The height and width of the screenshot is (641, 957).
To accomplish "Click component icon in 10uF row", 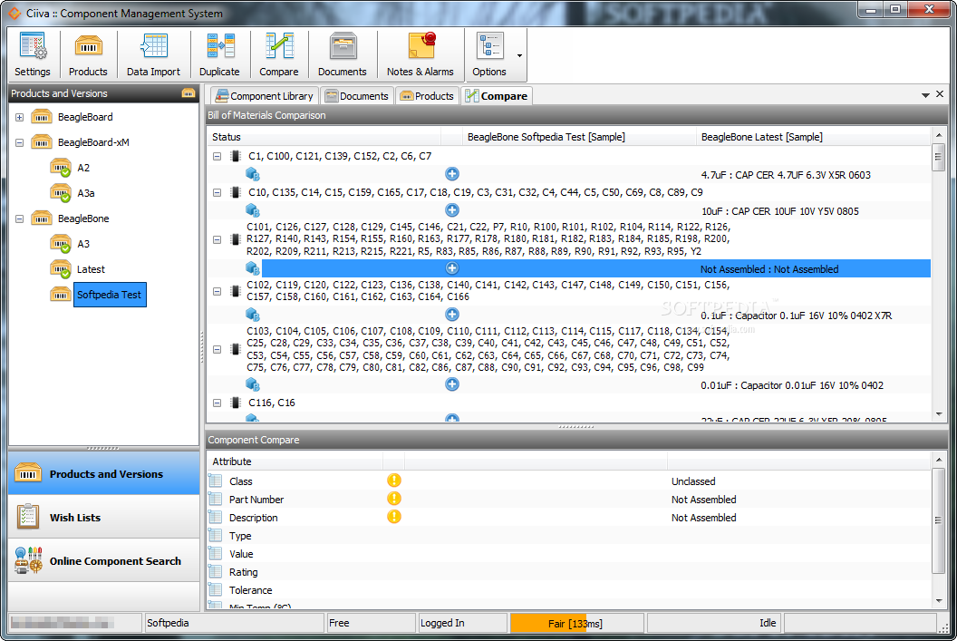I will (x=253, y=210).
